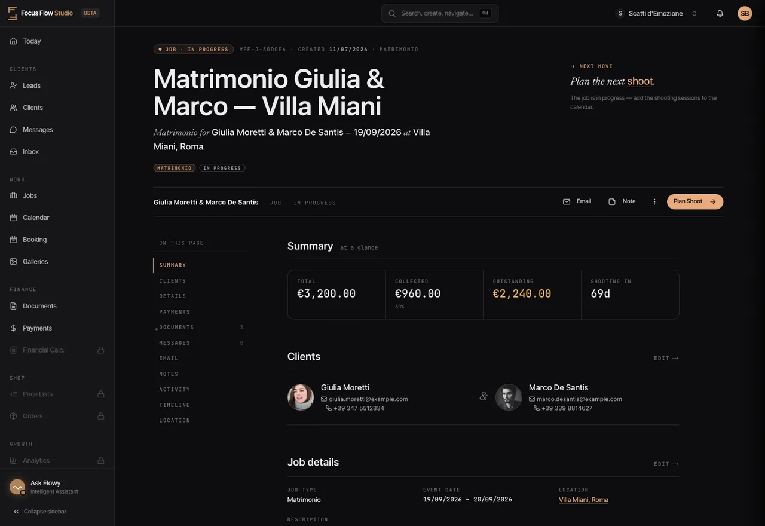Viewport: 765px width, 526px height.
Task: Collapse the sidebar
Action: pyautogui.click(x=40, y=512)
